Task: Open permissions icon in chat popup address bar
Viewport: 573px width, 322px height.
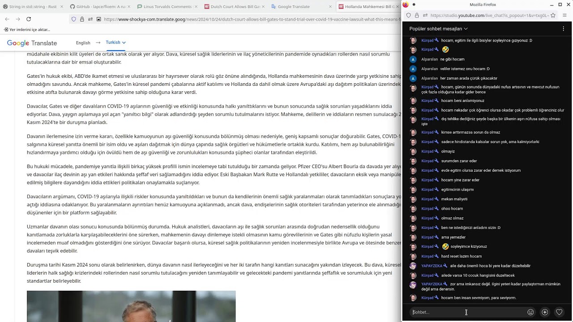Action: click(425, 15)
